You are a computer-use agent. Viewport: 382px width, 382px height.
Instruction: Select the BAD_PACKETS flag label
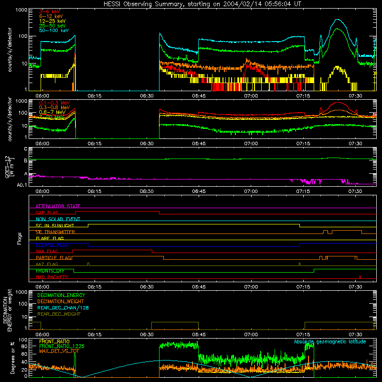point(52,277)
